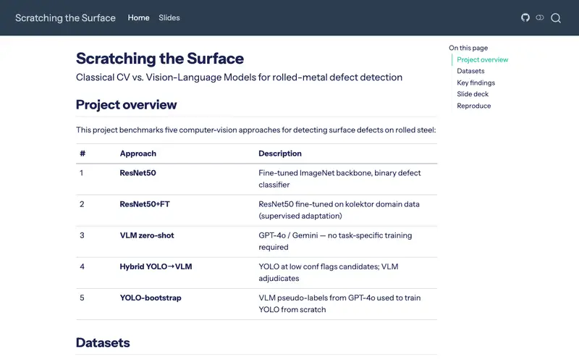Click row number 2 in table

coord(82,204)
